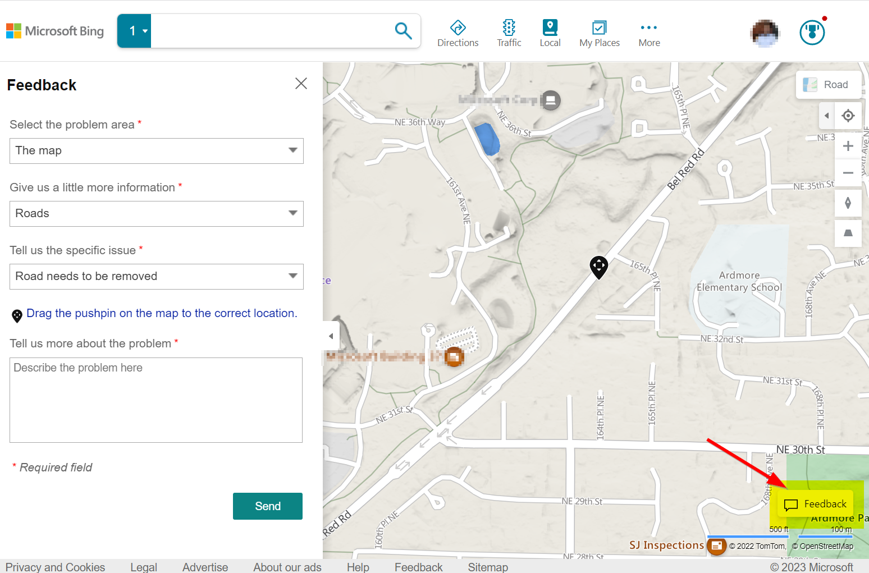Open Local tab

[550, 34]
